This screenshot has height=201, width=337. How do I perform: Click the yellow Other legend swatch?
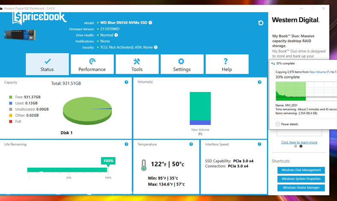11,115
